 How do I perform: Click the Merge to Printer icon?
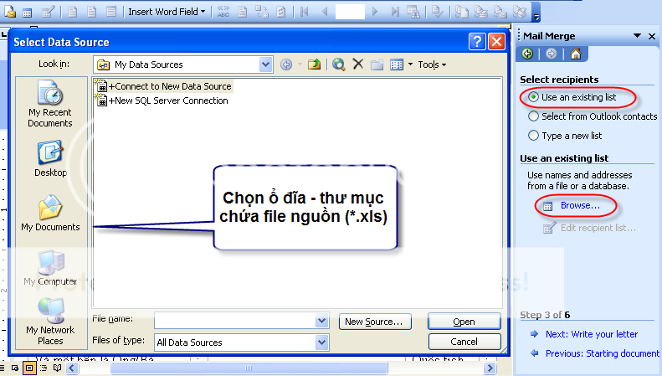(481, 12)
